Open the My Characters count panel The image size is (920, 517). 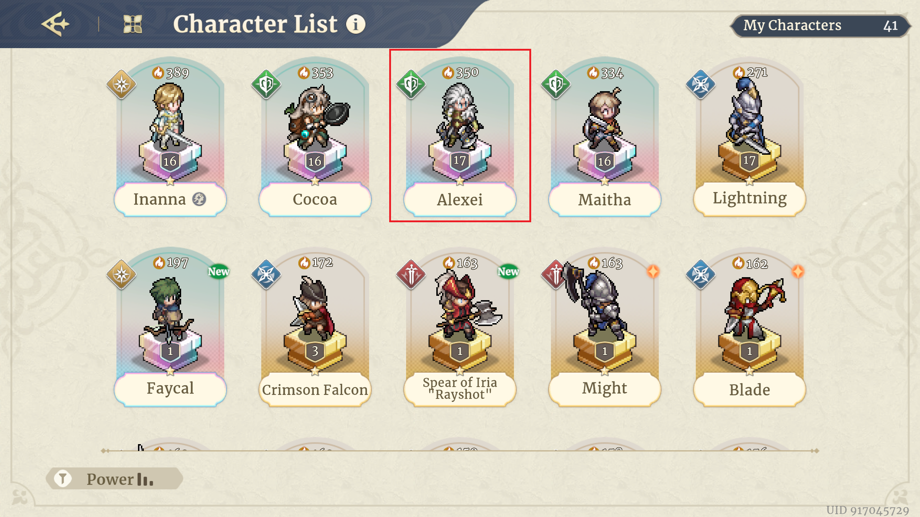820,25
